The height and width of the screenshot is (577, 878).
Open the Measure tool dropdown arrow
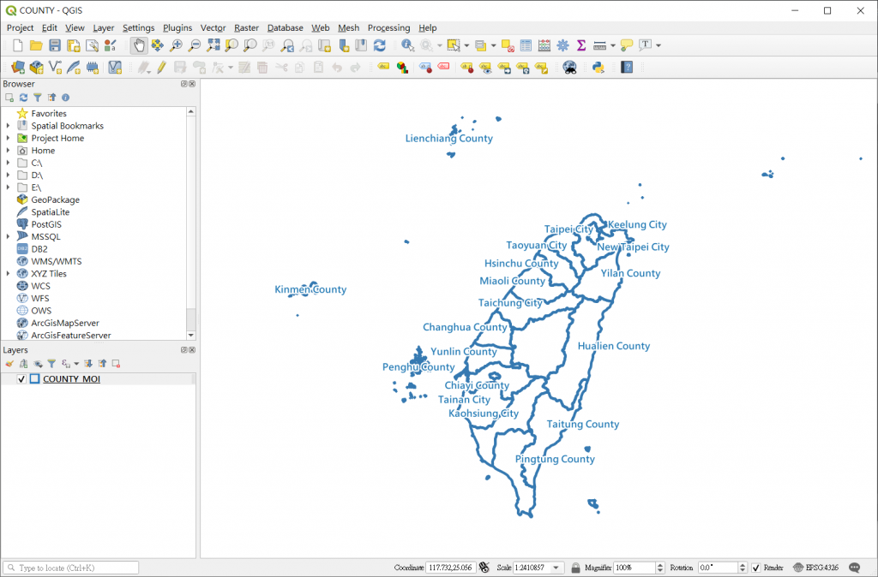coord(612,46)
